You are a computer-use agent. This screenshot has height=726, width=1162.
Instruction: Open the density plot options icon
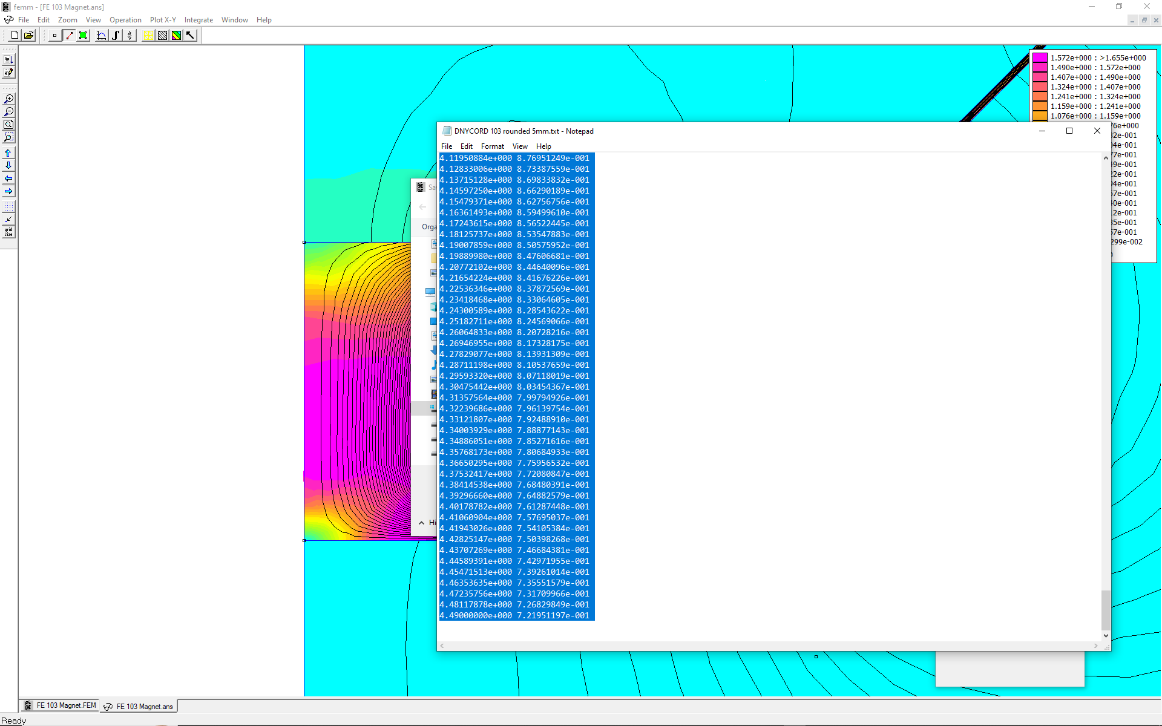click(x=176, y=36)
